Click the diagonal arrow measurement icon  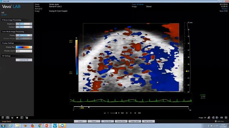[13, 118]
